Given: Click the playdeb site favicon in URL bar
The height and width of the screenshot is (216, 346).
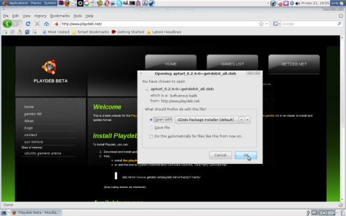Looking at the screenshot, I should (x=56, y=24).
